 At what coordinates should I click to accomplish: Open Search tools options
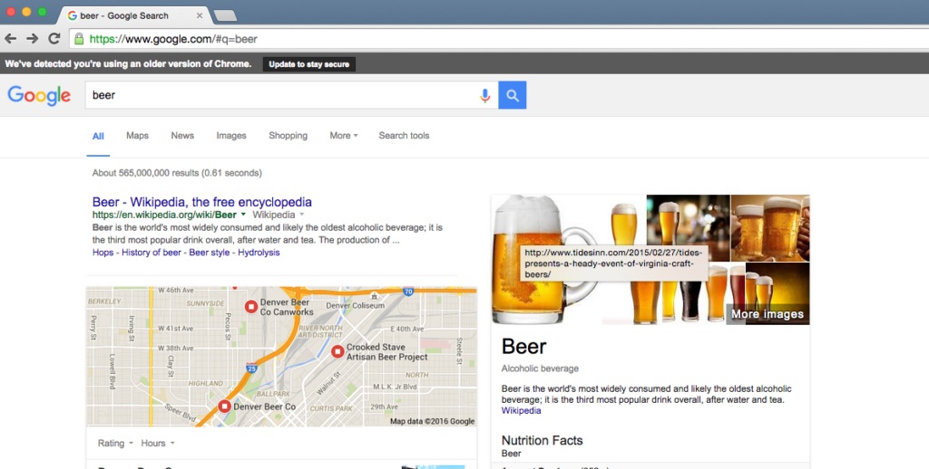click(404, 136)
